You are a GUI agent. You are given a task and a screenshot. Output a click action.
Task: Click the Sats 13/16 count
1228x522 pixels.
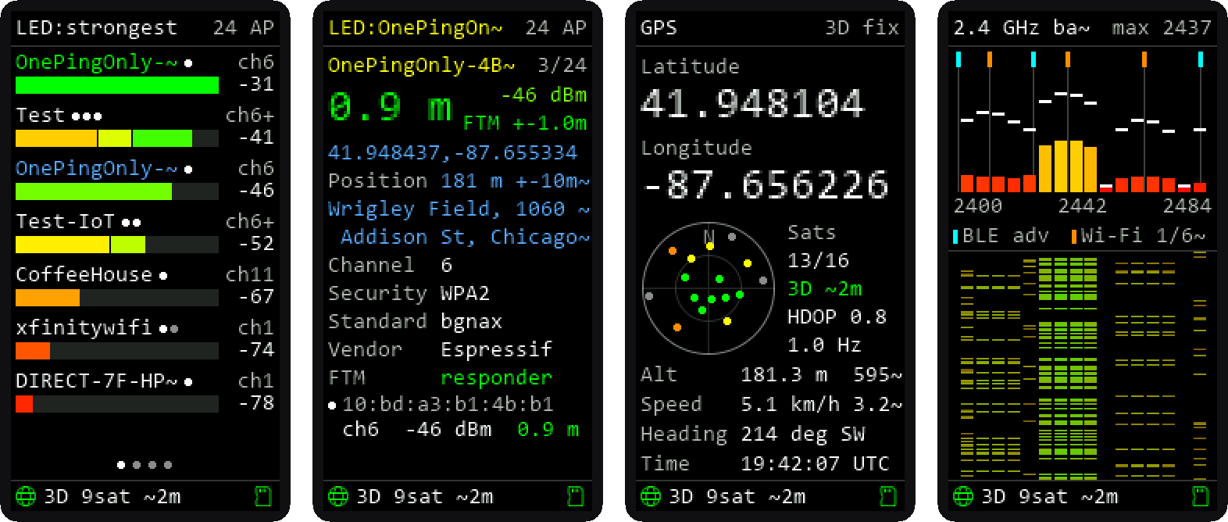819,260
